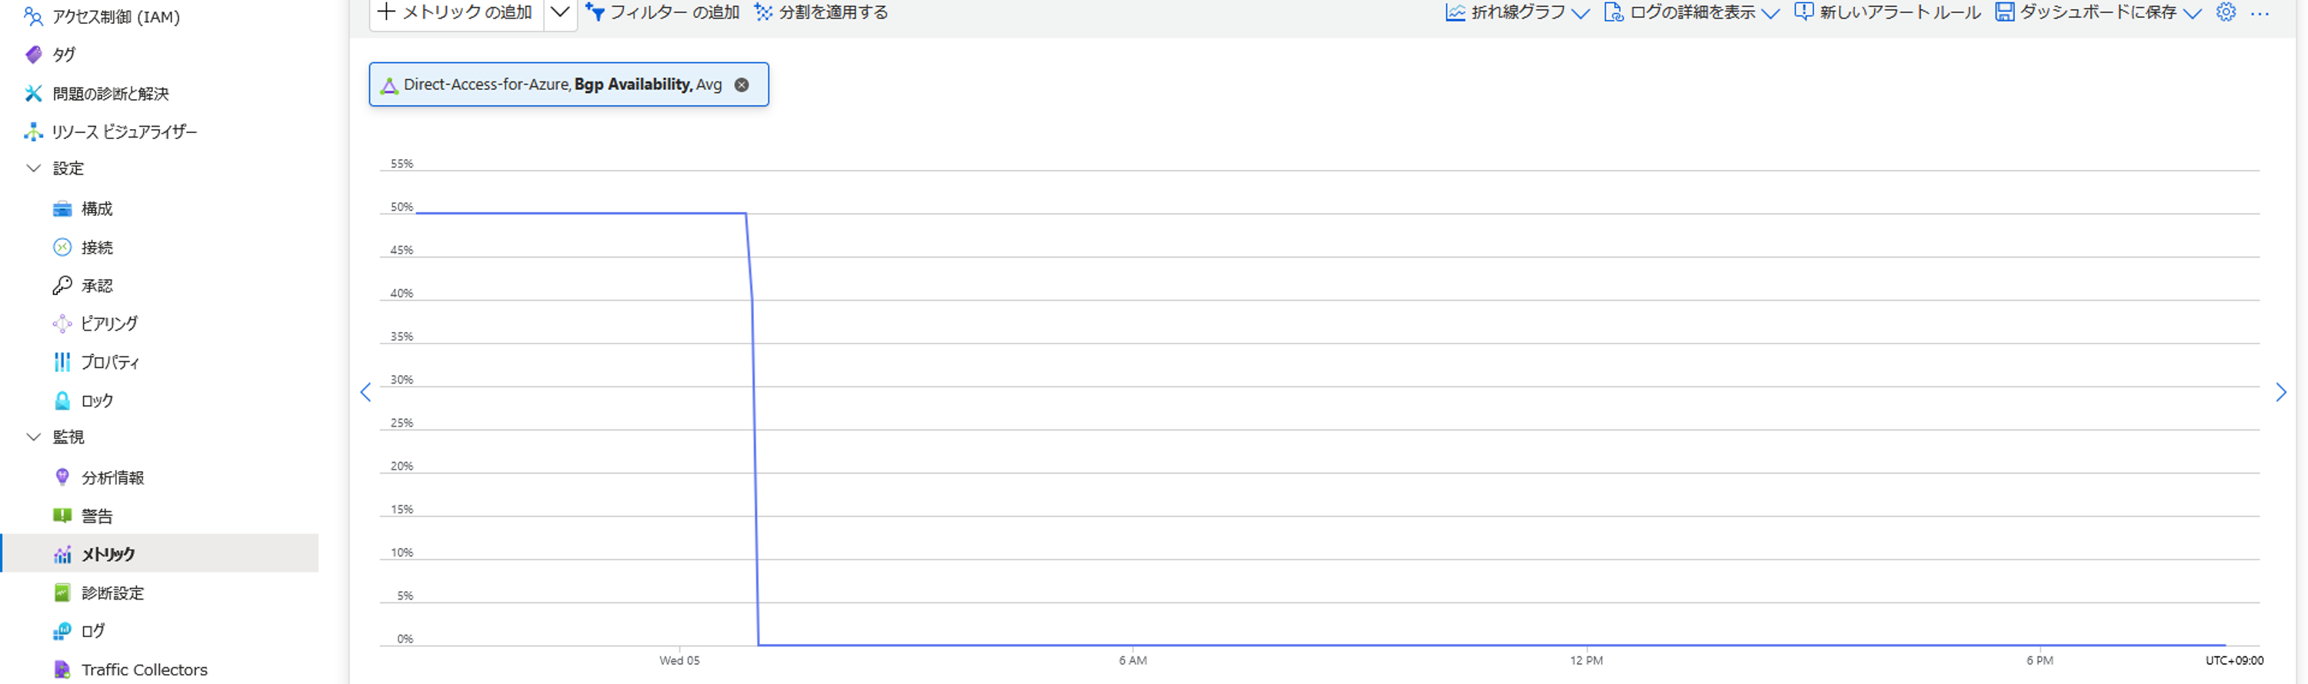Select the 構成 configuration icon
The height and width of the screenshot is (684, 2308).
click(x=62, y=208)
